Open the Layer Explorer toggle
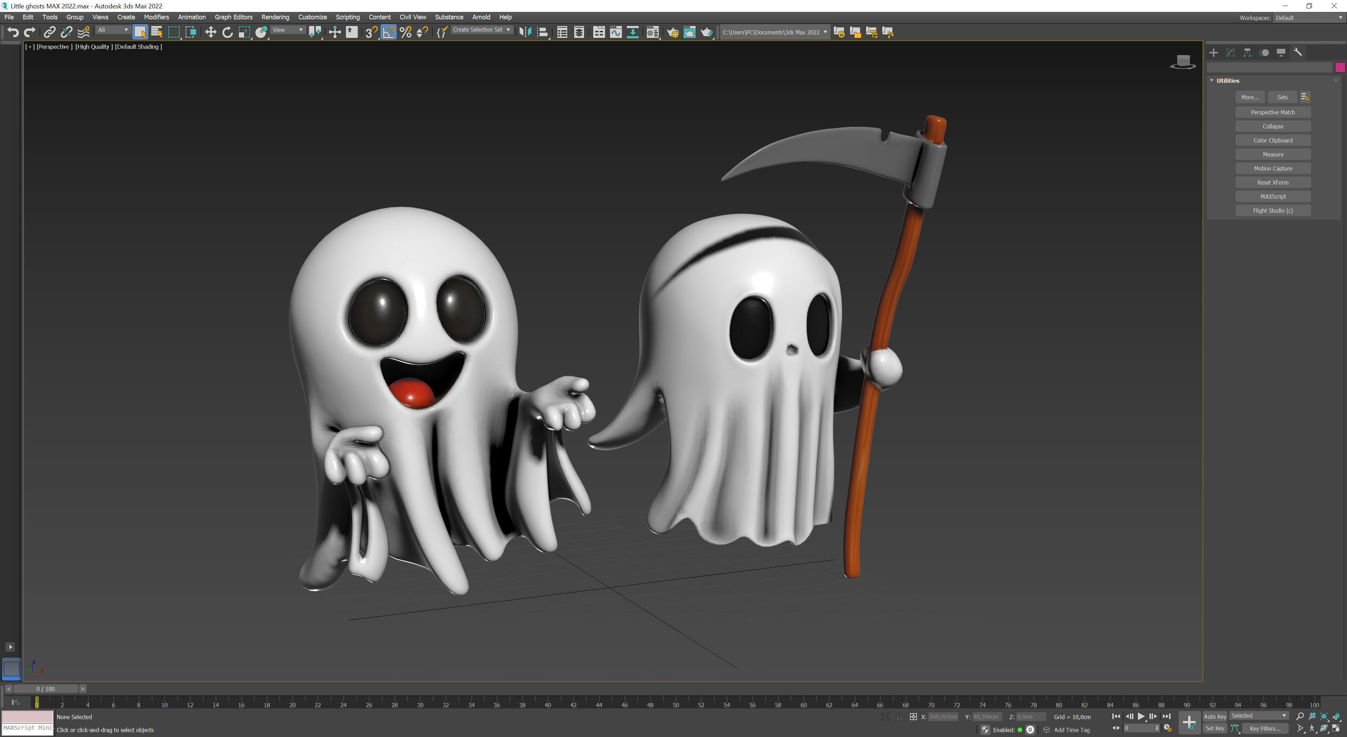 [579, 32]
